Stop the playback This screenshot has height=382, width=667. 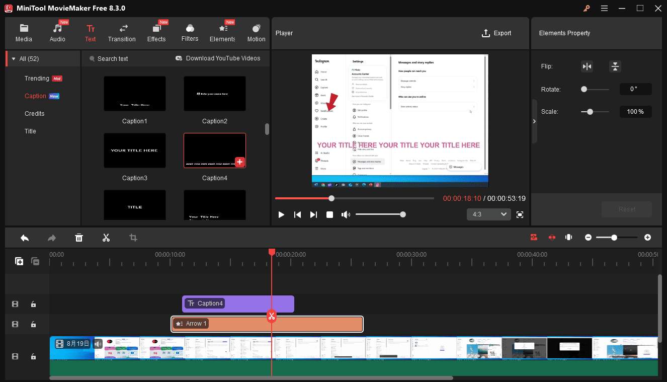pos(329,215)
